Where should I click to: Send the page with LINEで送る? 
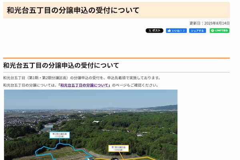tap(220, 31)
